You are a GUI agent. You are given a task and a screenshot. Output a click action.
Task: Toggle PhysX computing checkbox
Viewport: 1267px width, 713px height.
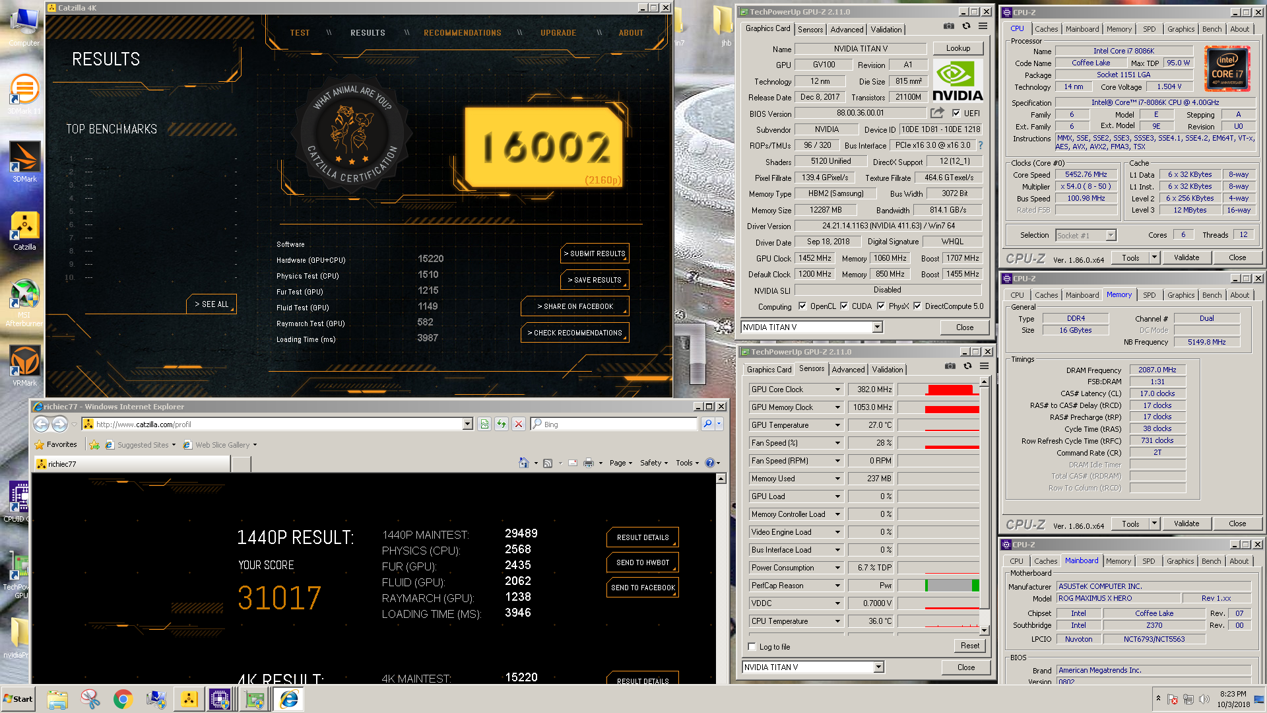click(881, 306)
